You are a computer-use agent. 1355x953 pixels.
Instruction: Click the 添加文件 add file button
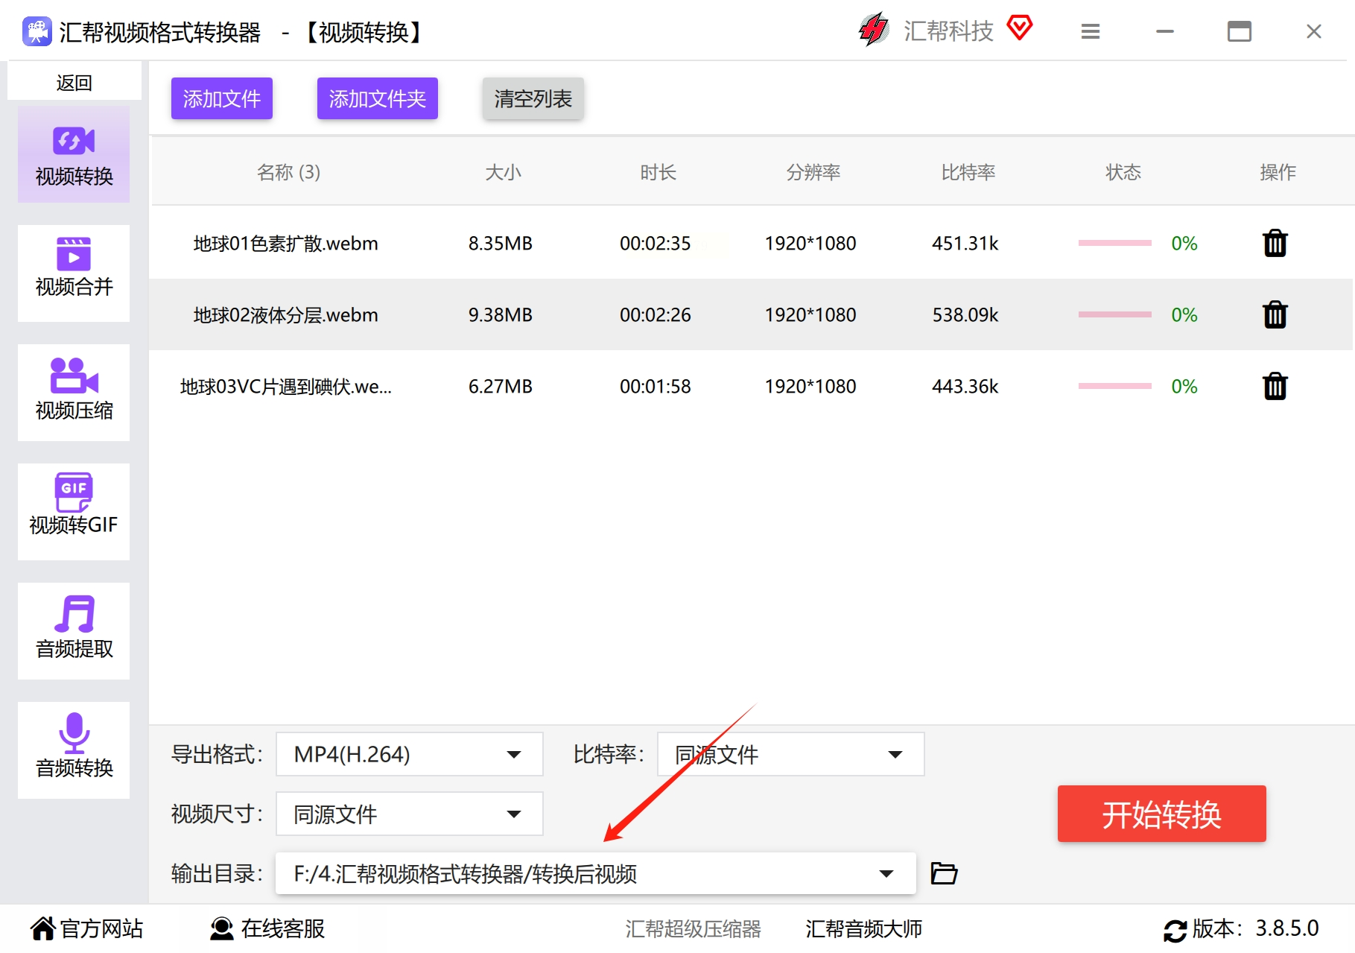(x=222, y=98)
